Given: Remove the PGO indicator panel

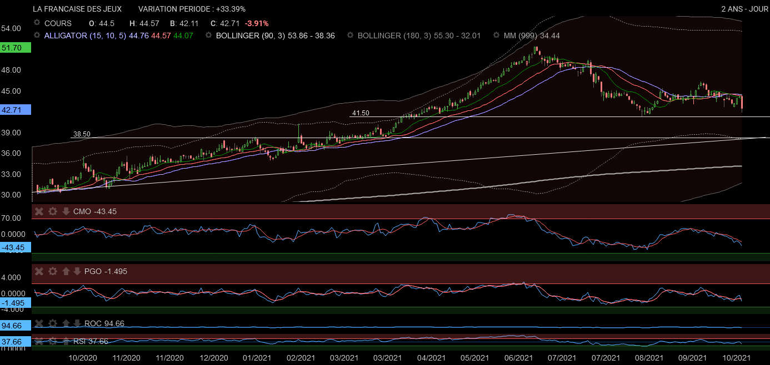Looking at the screenshot, I should 39,271.
